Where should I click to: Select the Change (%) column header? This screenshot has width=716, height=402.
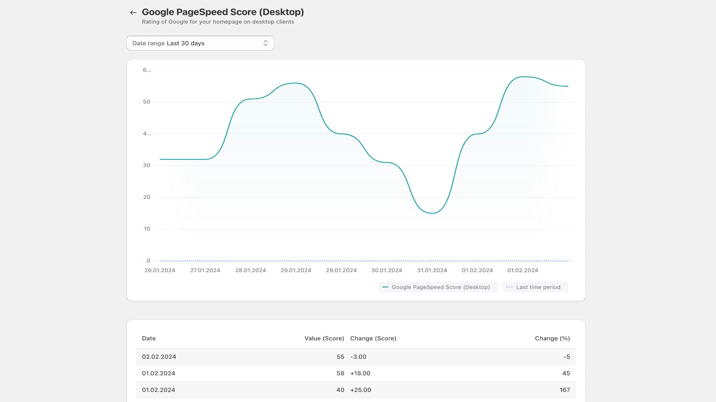(x=552, y=338)
